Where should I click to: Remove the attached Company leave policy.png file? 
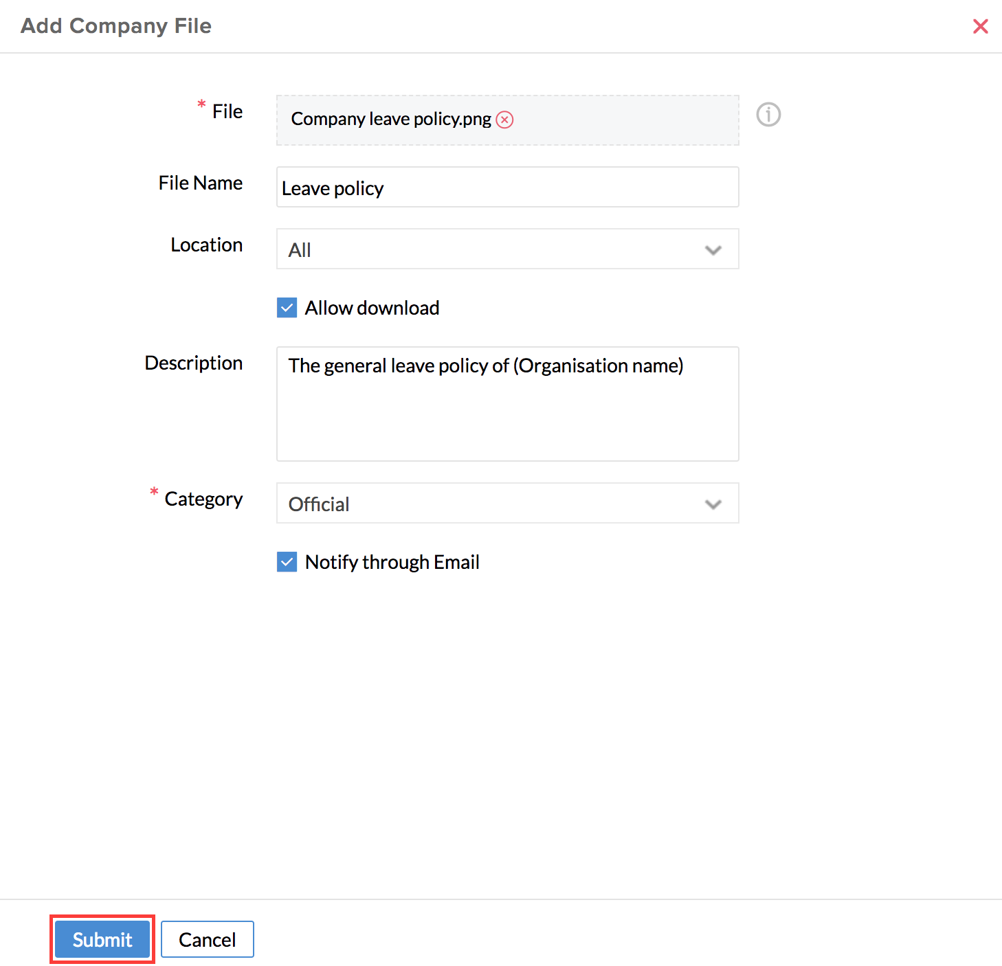click(505, 120)
